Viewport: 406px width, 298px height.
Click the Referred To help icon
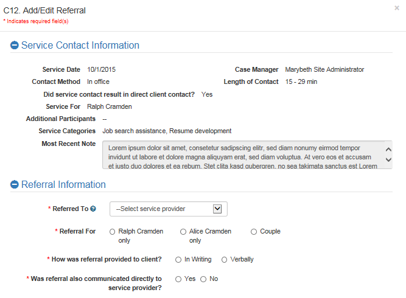click(x=93, y=209)
